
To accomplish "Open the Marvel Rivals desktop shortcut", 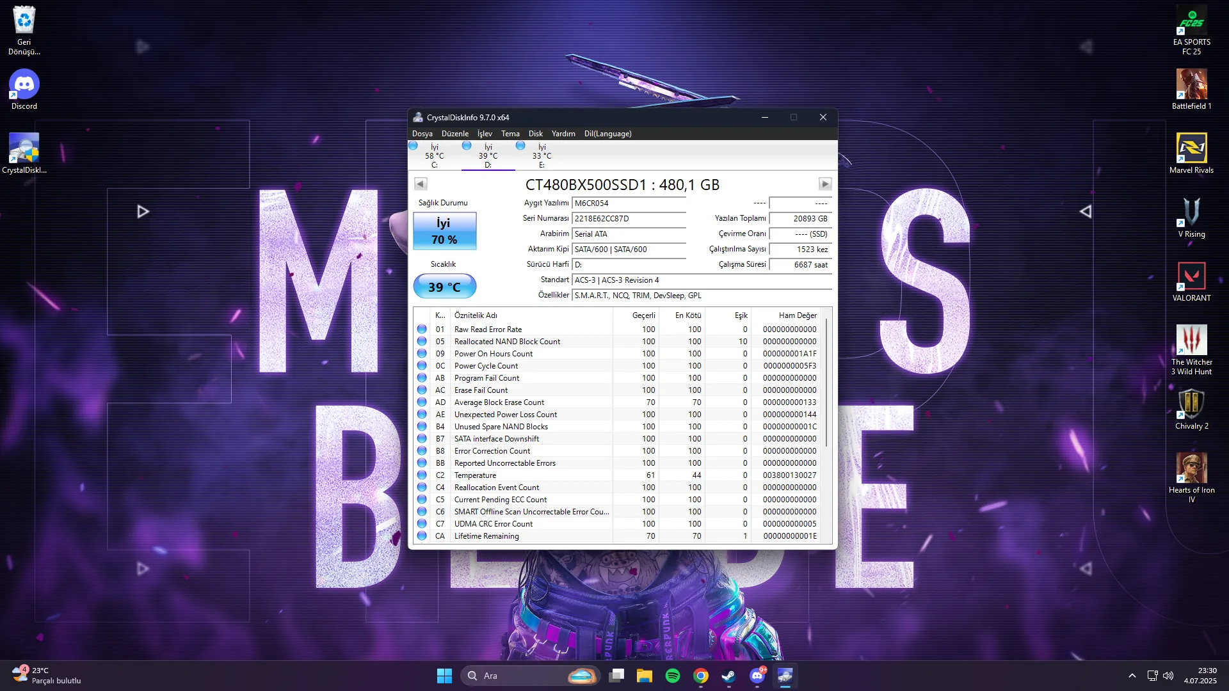I will click(1191, 154).
